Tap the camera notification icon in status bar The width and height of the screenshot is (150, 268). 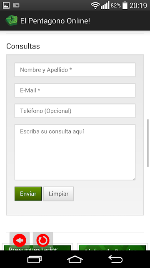tap(16, 5)
